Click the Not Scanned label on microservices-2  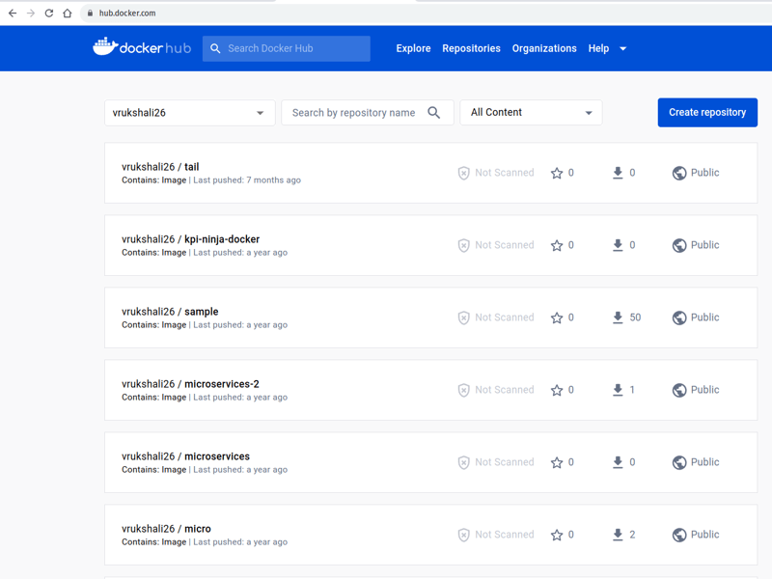click(x=504, y=390)
